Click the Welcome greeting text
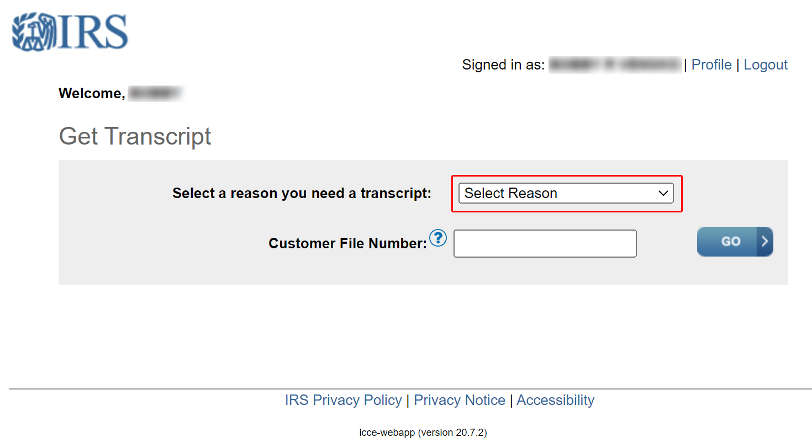 92,93
